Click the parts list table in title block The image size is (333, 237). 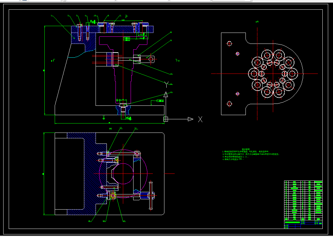[303, 201]
